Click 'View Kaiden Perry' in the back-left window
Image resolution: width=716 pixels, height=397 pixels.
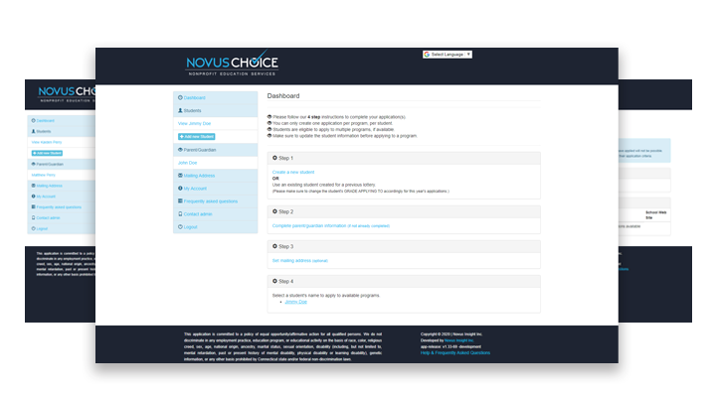point(47,142)
